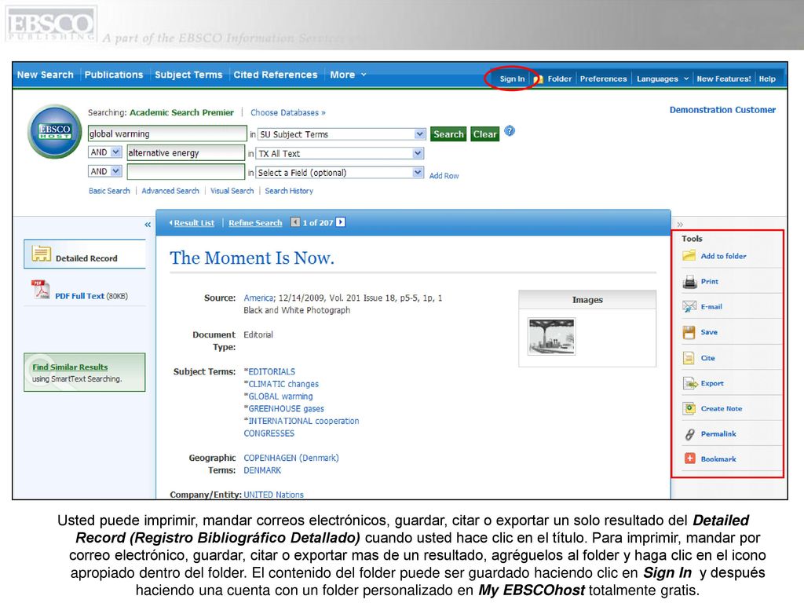This screenshot has height=603, width=804.
Task: Click the alternative energy search field
Action: point(185,153)
